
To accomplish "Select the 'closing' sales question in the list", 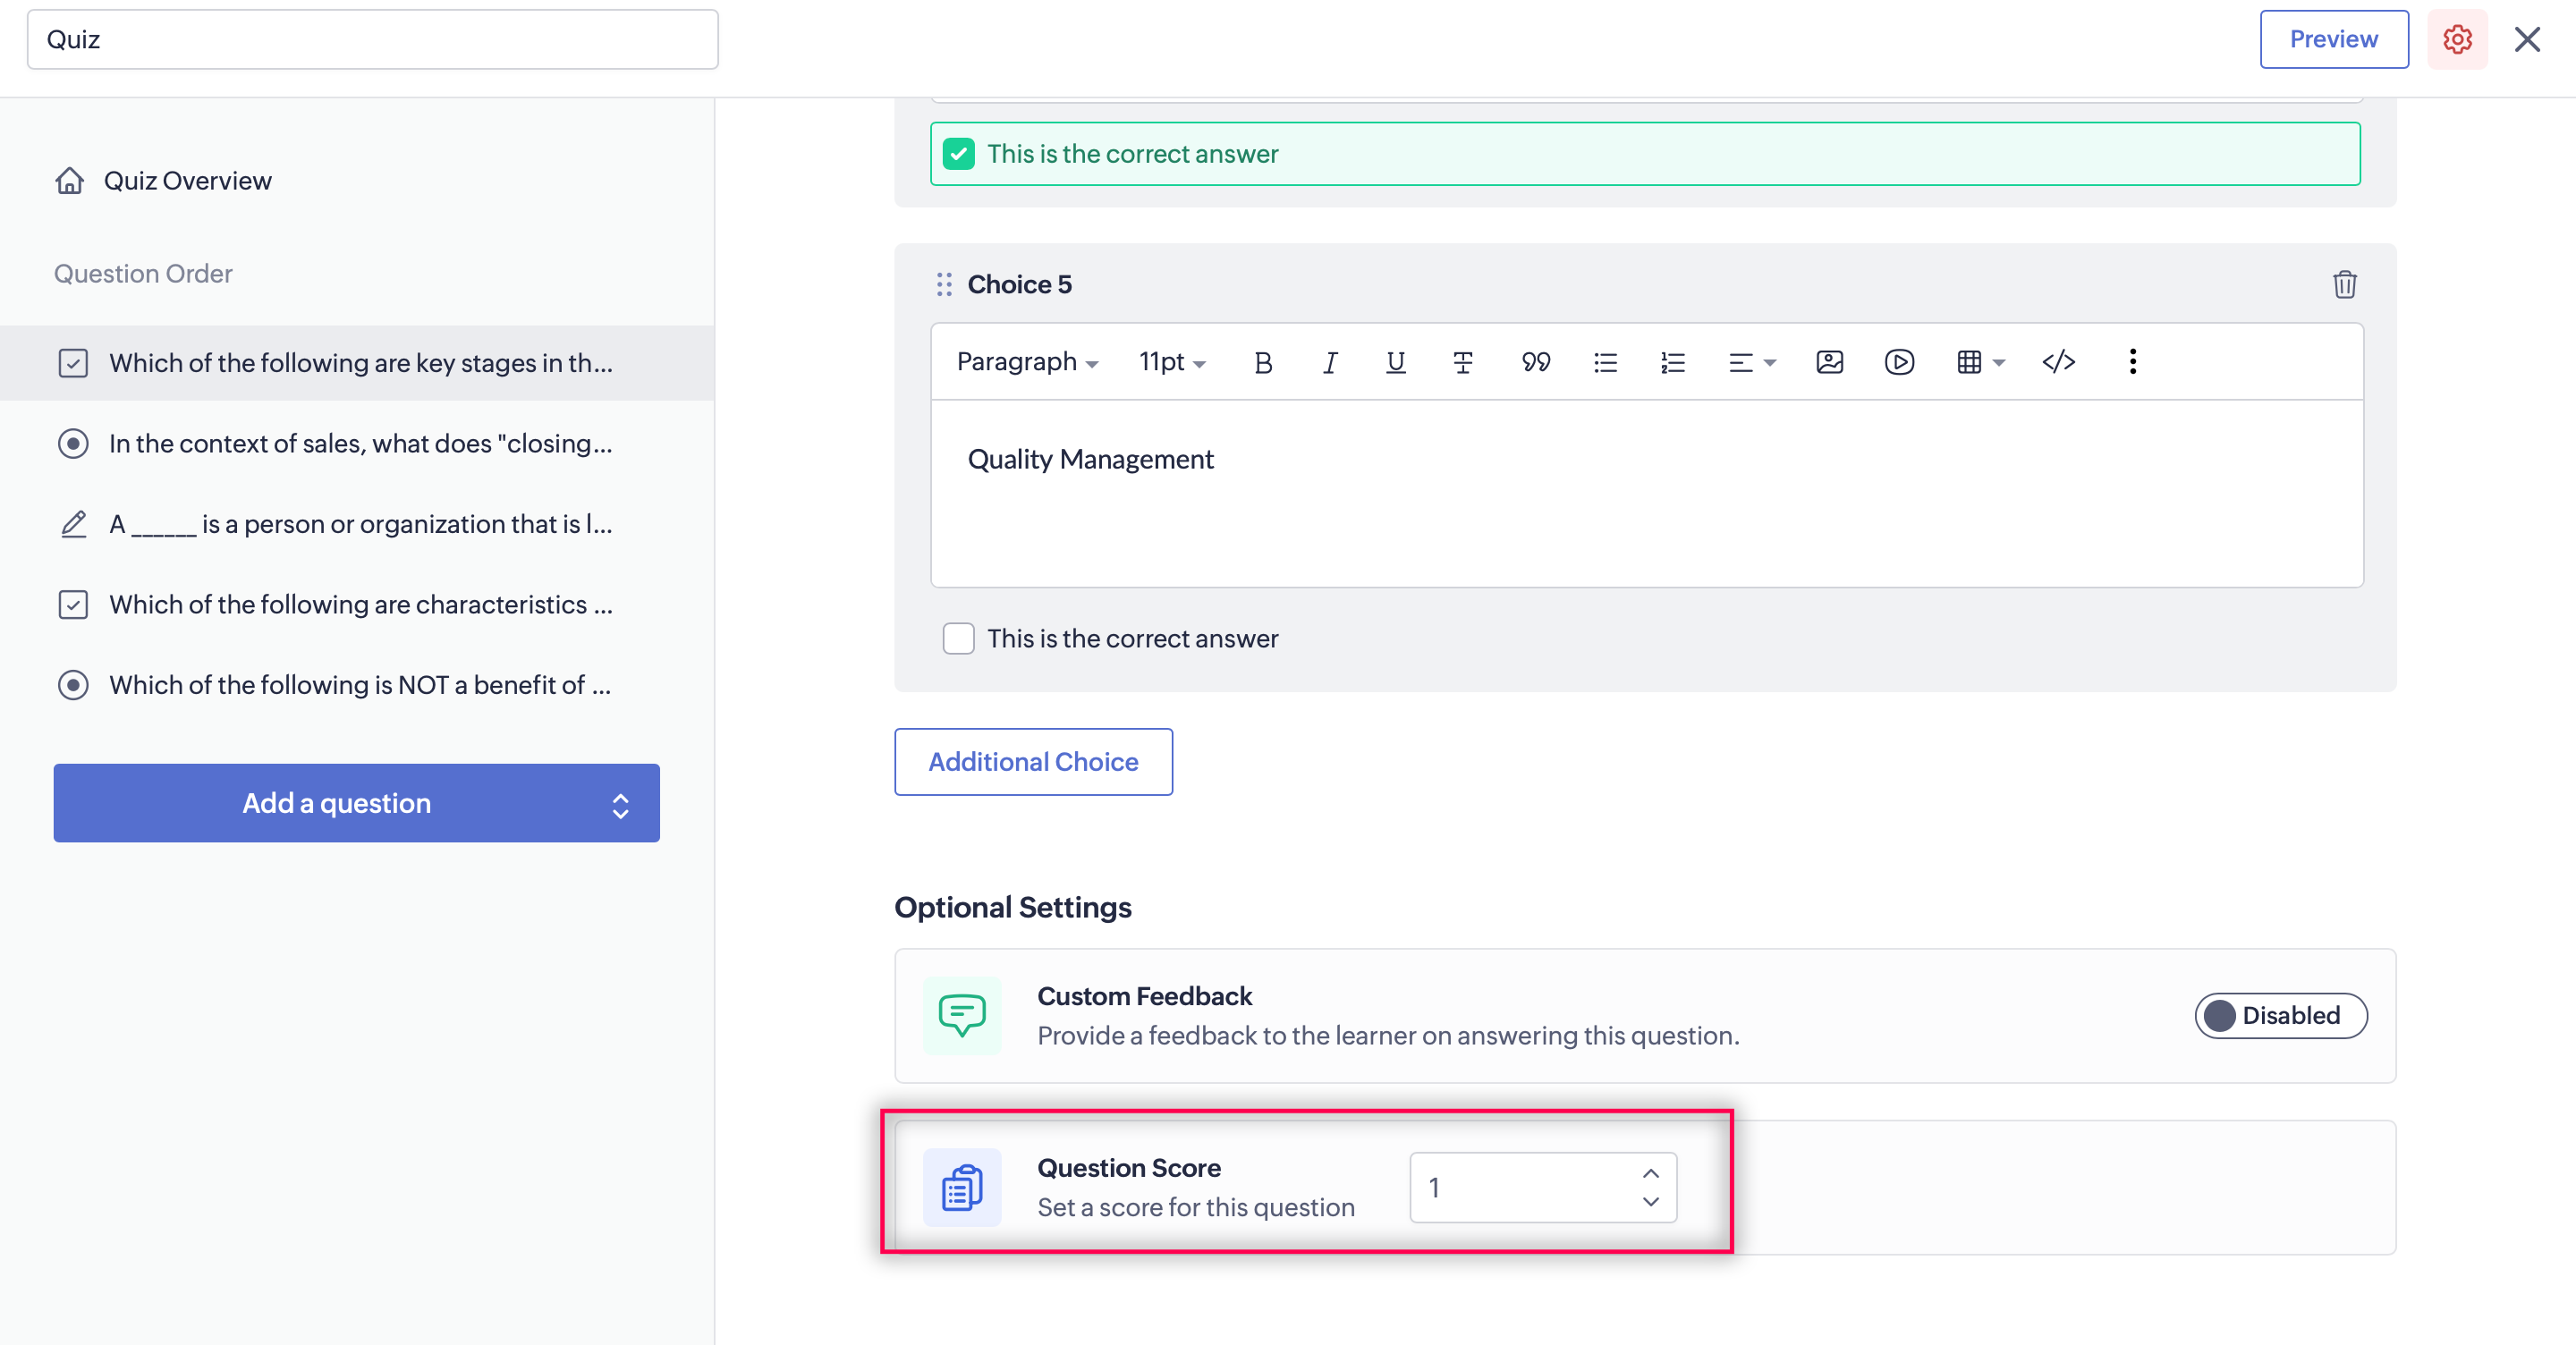I will [x=360, y=443].
